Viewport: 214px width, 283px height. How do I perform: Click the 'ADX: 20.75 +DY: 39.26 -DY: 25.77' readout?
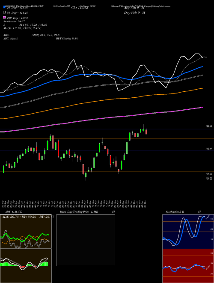(28, 217)
